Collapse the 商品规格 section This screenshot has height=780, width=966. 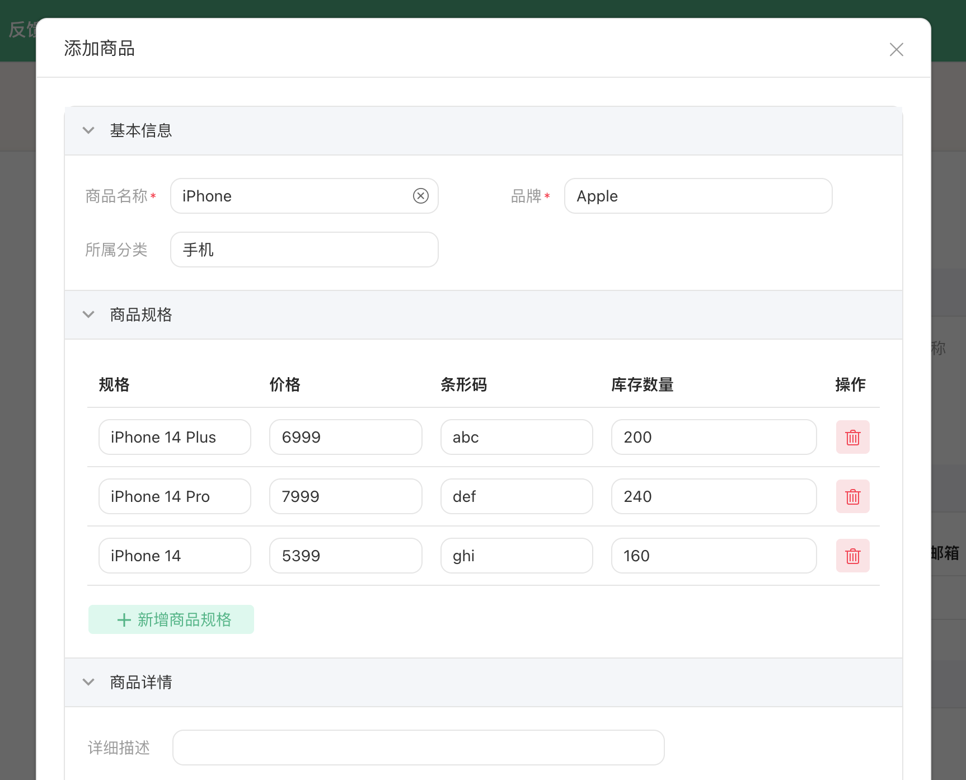pyautogui.click(x=88, y=314)
